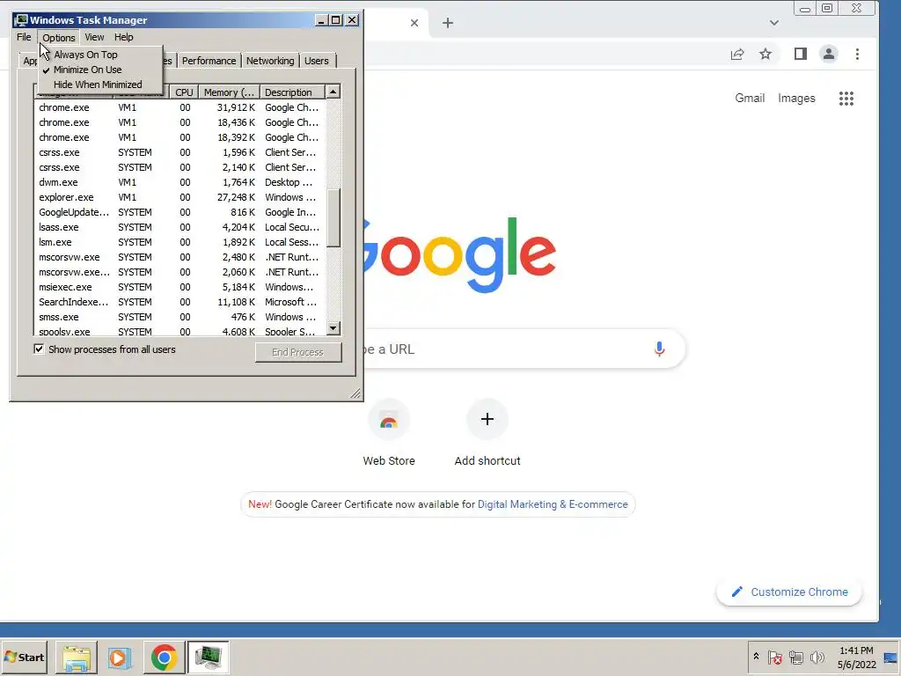Screen dimensions: 901x676
Task: Click the Task Manager resize grip
Action: tap(355, 393)
